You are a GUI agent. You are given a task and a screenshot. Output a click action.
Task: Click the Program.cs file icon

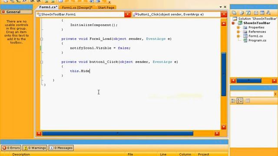[x=245, y=40]
